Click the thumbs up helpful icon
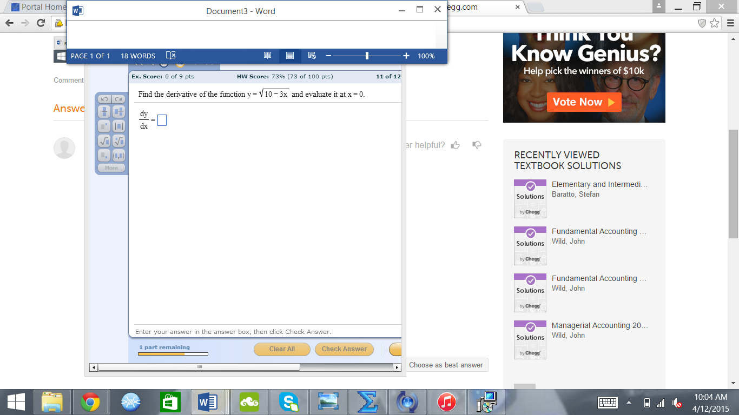 click(x=456, y=145)
